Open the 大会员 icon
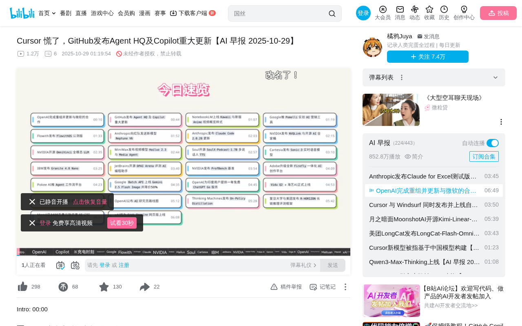This screenshot has width=522, height=326. pos(383,9)
